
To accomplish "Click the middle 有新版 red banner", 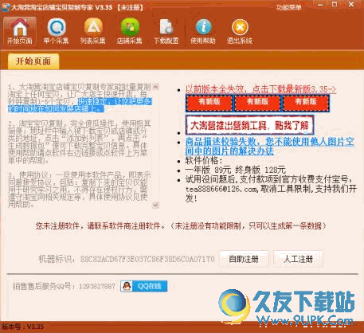I will (257, 103).
